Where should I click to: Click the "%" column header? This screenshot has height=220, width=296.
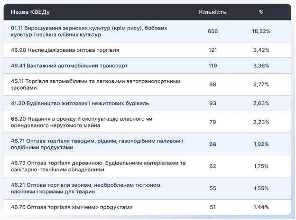(261, 12)
